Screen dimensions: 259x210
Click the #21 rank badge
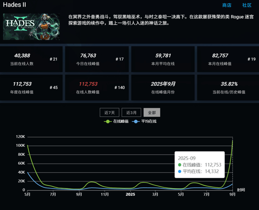[x=53, y=59]
